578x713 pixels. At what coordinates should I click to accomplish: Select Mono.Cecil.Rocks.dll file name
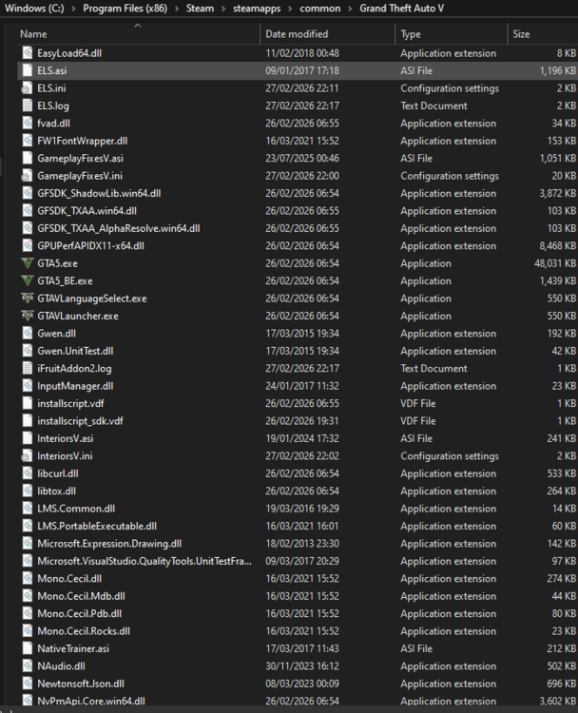coord(84,631)
